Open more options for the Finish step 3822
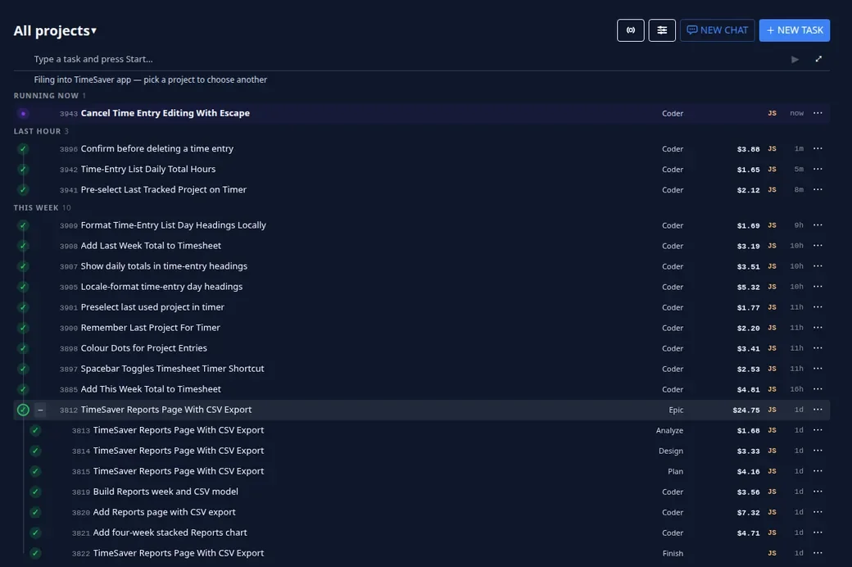852x567 pixels. click(x=818, y=553)
